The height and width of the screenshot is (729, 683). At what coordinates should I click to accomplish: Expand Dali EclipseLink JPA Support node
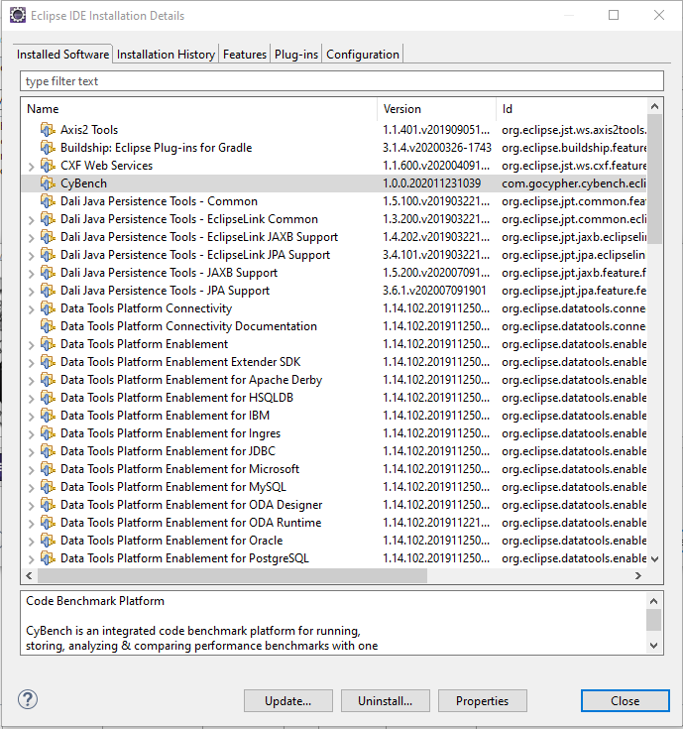pyautogui.click(x=31, y=256)
